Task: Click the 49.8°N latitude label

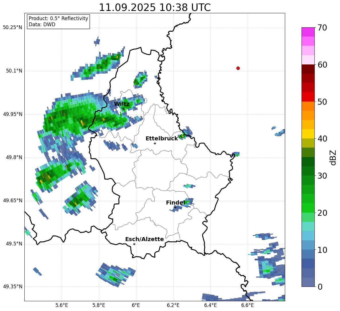Action: [14, 157]
